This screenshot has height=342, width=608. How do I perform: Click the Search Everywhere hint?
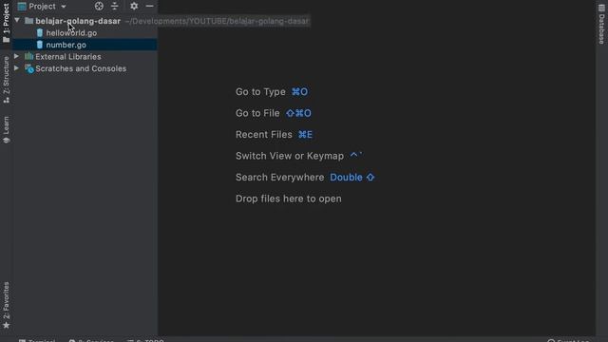click(305, 178)
